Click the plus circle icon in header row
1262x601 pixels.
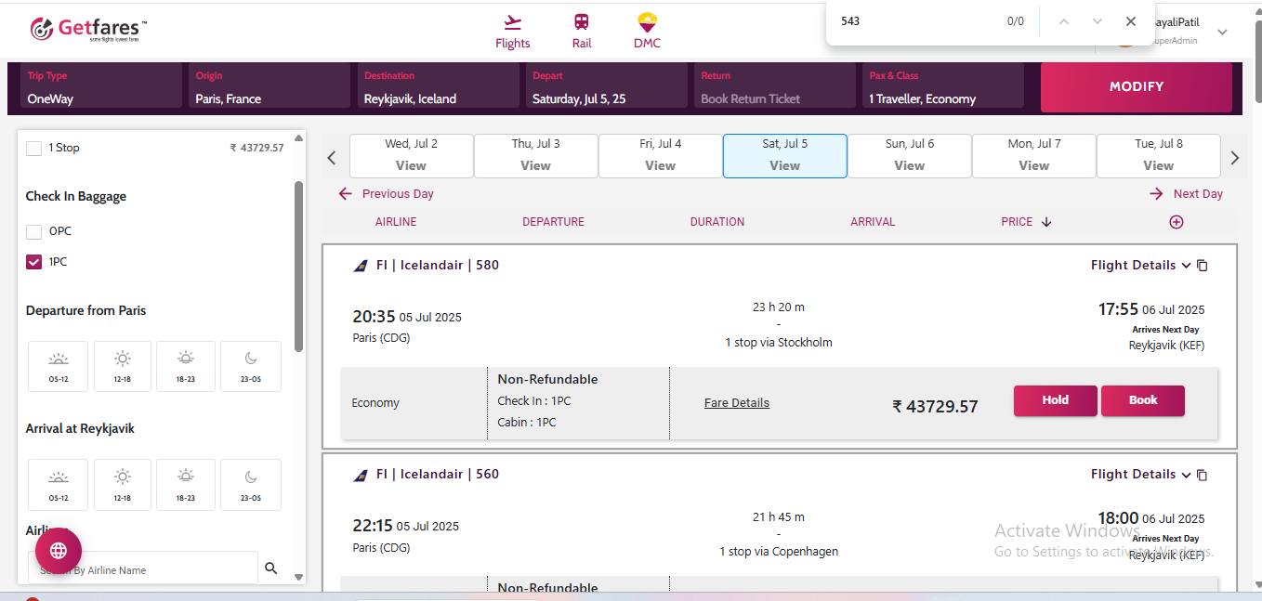[1177, 222]
